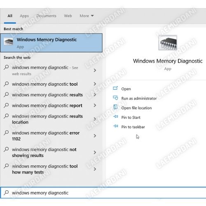Click the Open icon in the actions list
206x206 pixels.
click(x=115, y=88)
